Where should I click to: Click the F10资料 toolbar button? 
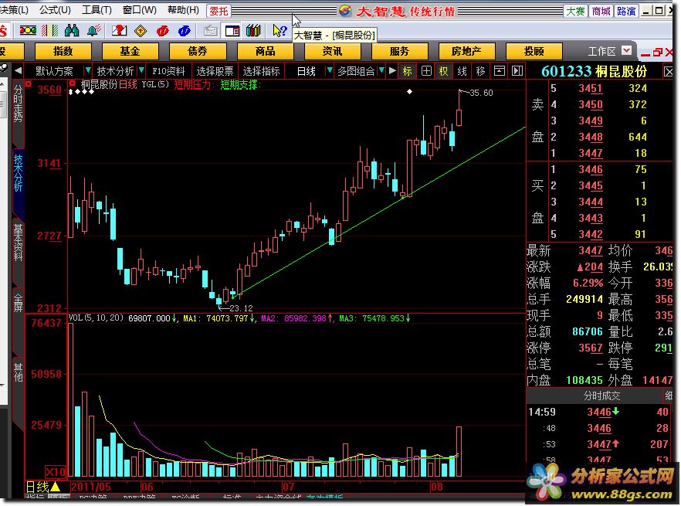(168, 71)
